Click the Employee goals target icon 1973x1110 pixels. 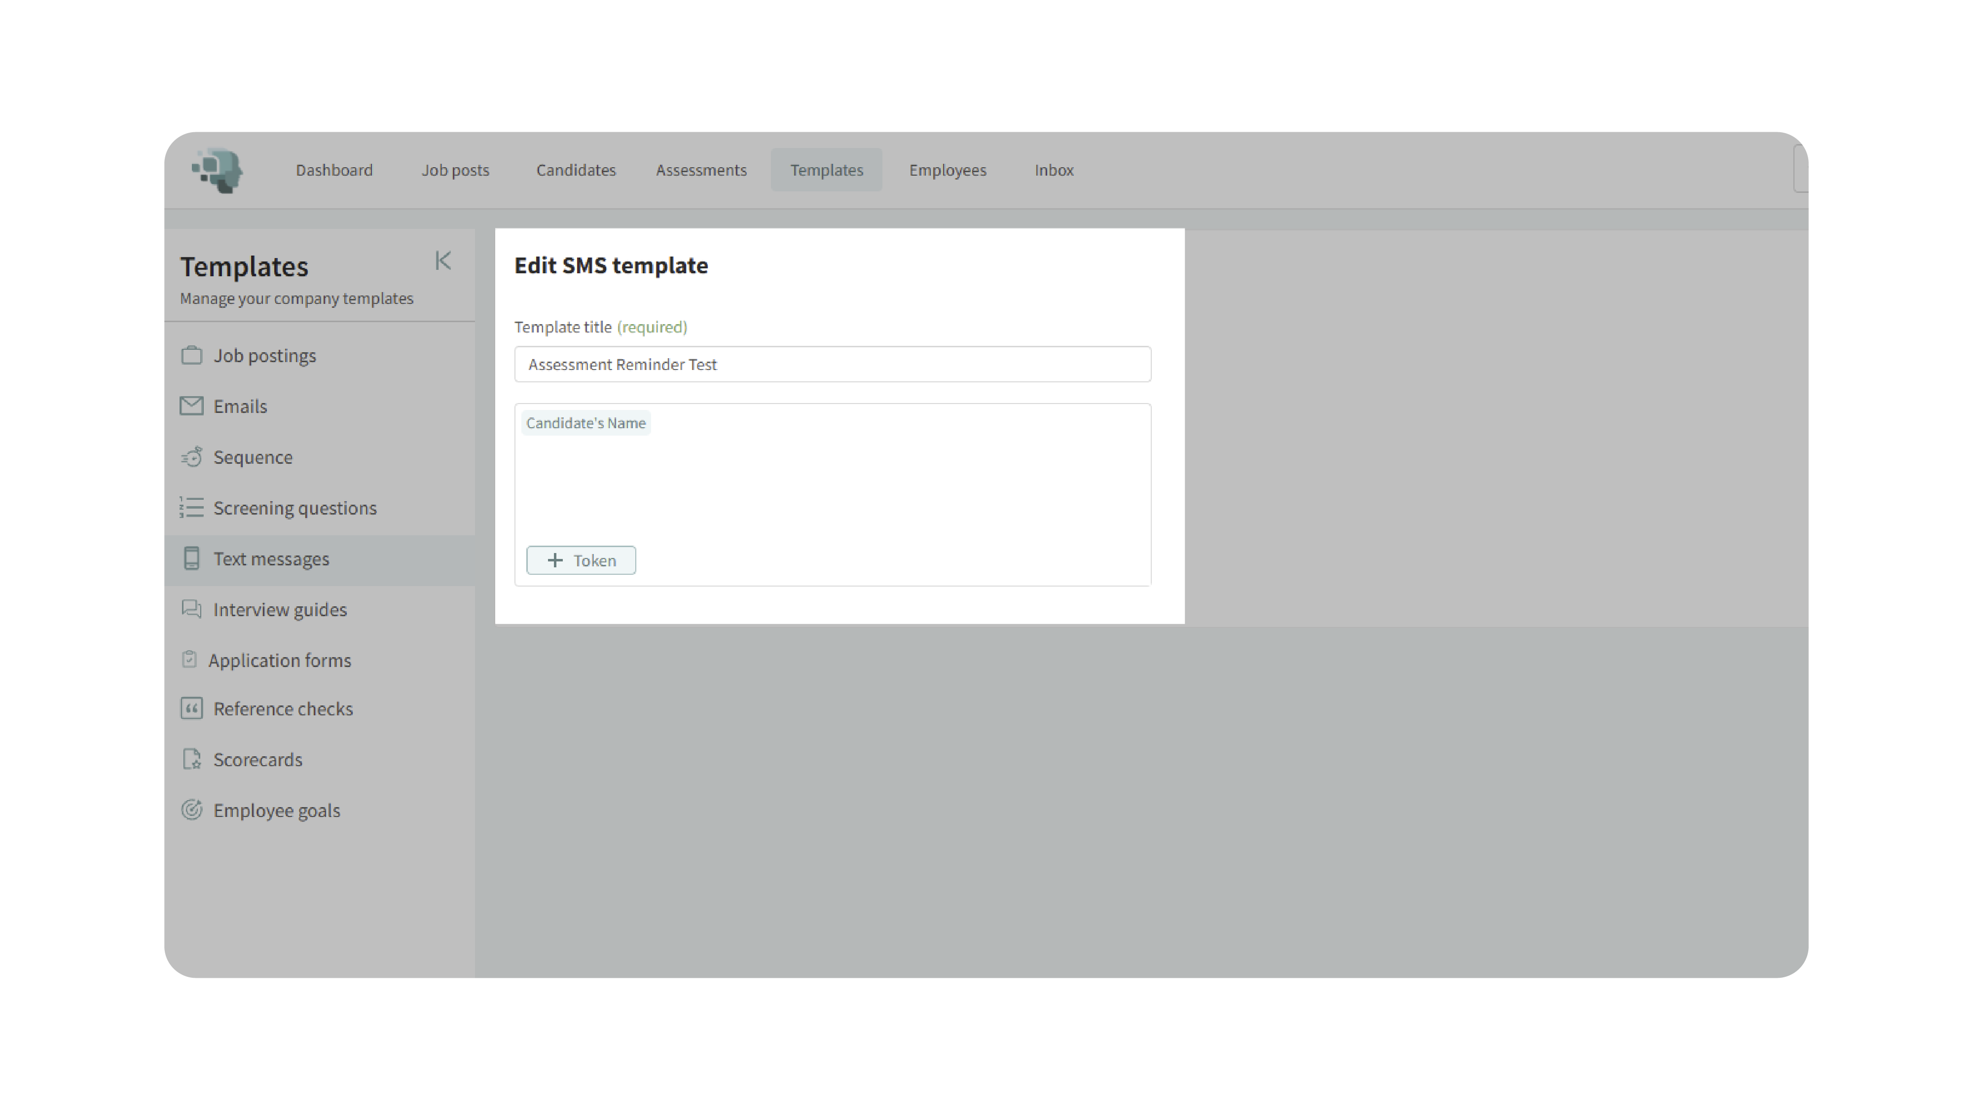click(x=191, y=810)
